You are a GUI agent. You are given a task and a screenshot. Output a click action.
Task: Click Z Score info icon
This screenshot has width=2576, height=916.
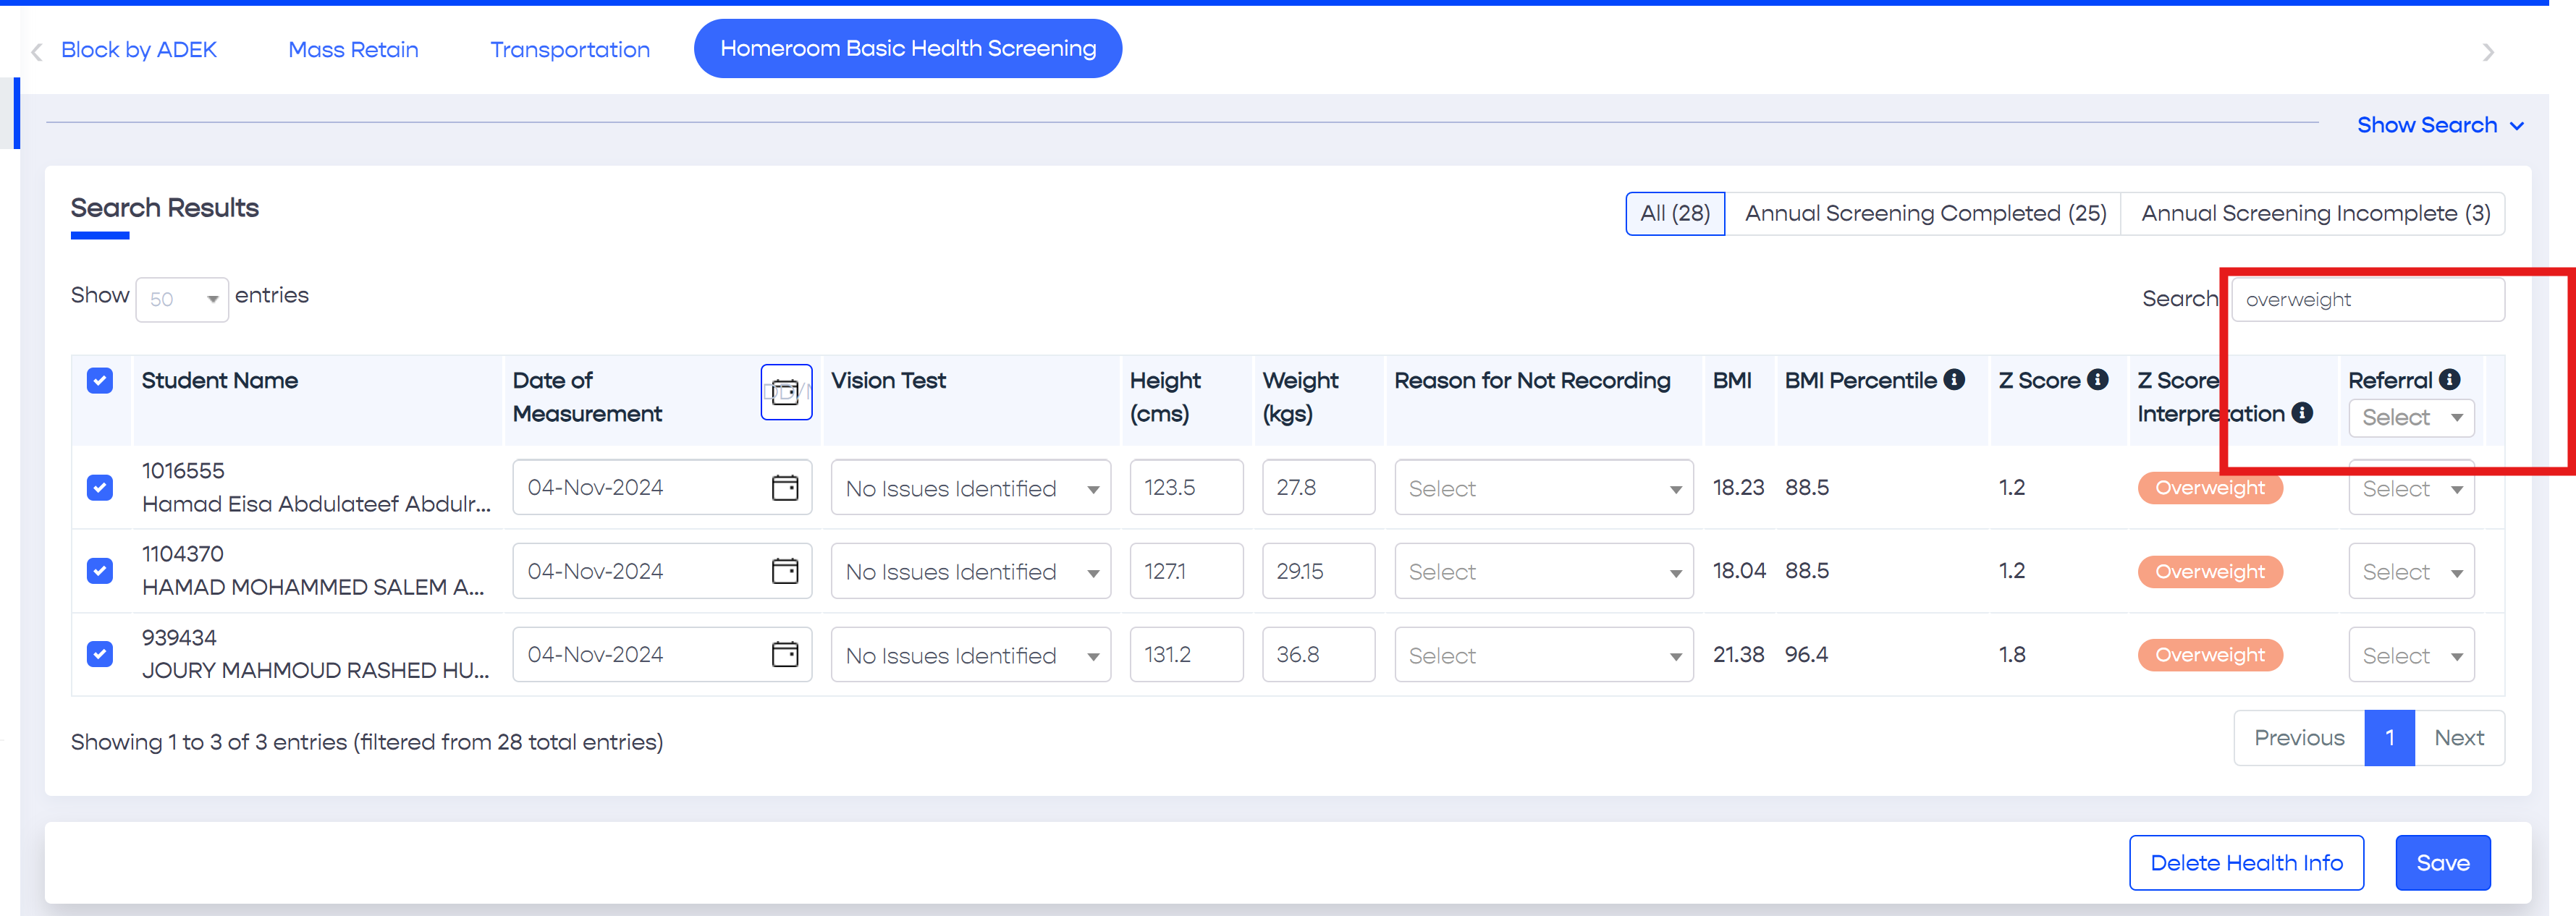(2098, 380)
